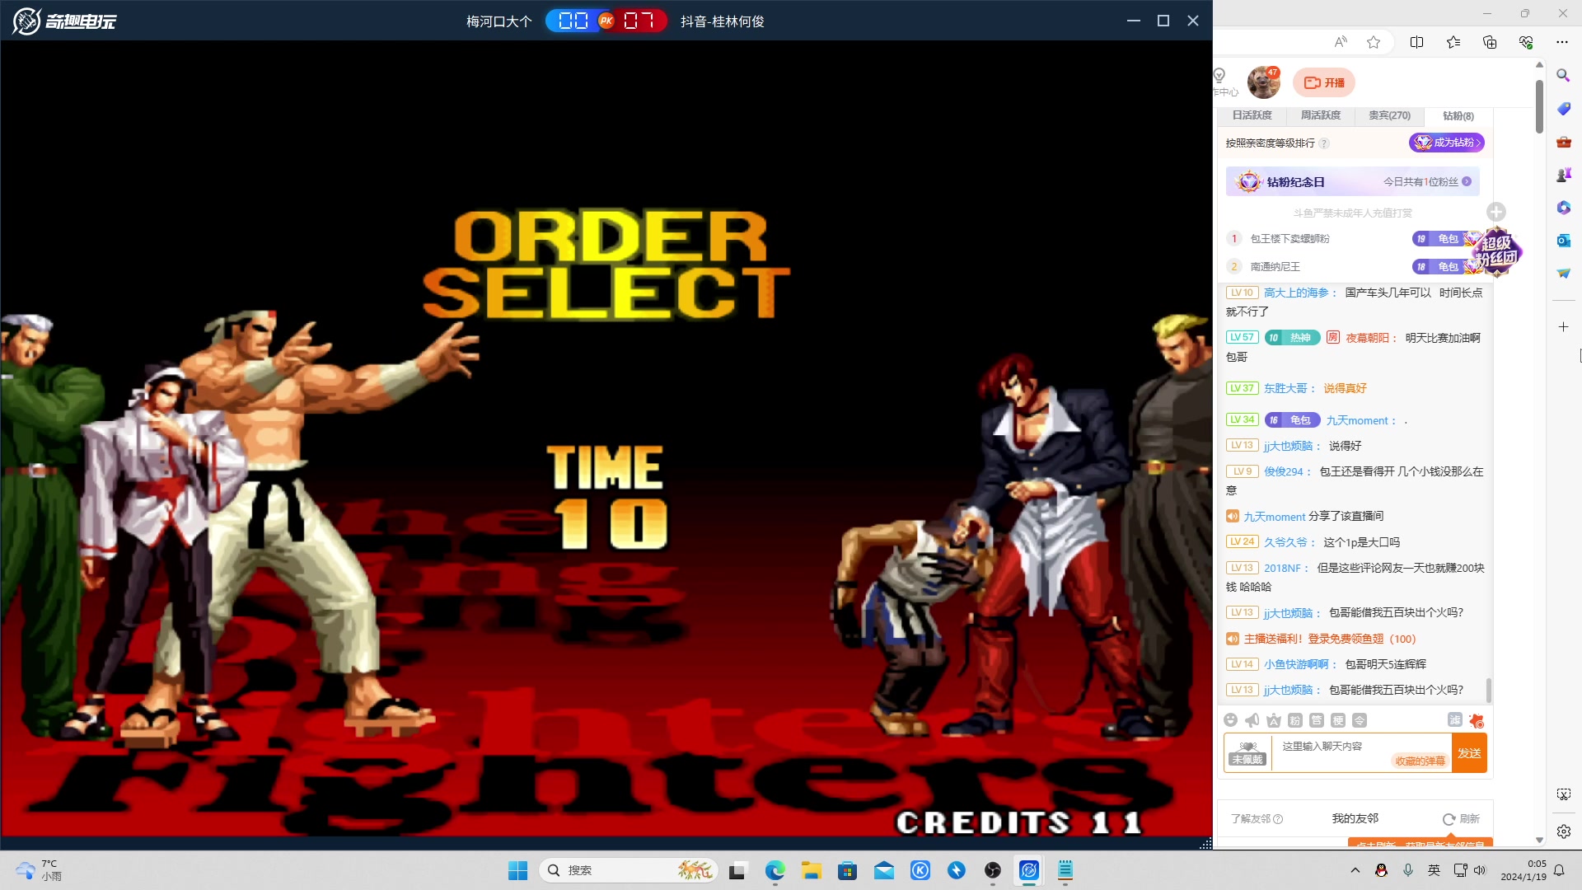Select the 钻粉(8) tab
Viewport: 1582px width, 890px height.
pyautogui.click(x=1458, y=116)
